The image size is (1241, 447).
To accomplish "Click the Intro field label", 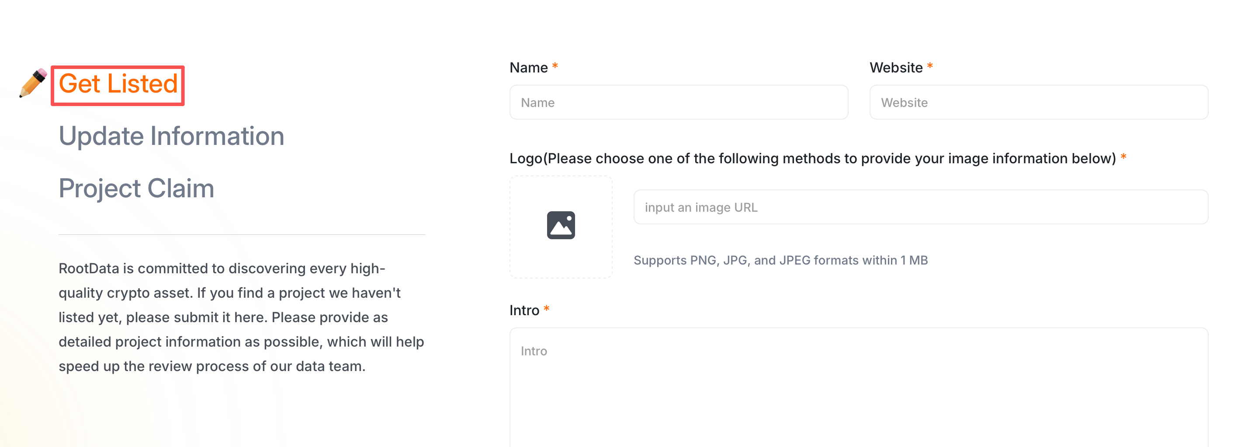I will click(x=524, y=310).
